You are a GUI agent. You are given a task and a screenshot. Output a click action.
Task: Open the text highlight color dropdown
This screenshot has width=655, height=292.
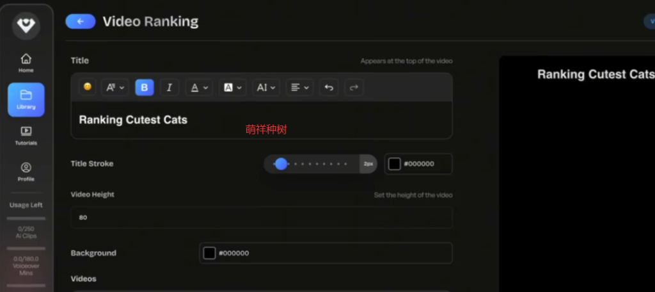(x=232, y=87)
